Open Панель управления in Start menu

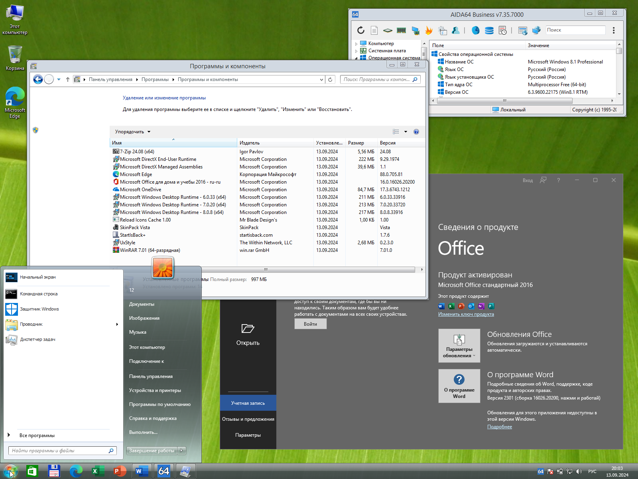click(151, 376)
